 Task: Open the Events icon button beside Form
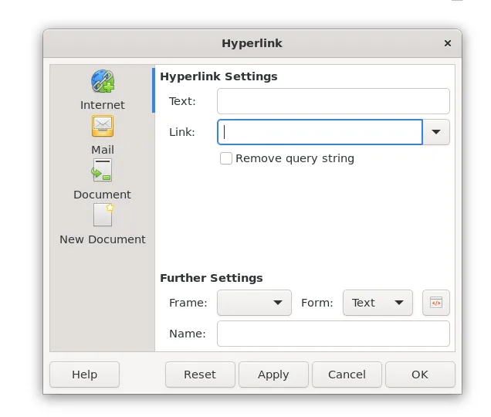(435, 303)
